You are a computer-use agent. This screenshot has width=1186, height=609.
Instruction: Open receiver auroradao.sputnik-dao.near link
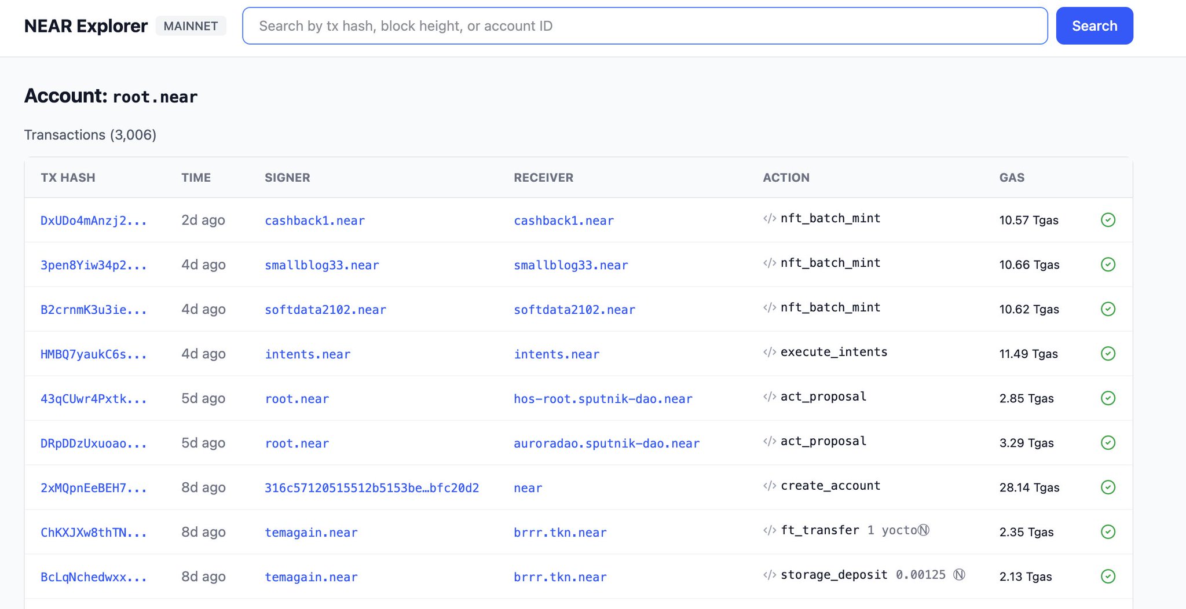click(606, 443)
